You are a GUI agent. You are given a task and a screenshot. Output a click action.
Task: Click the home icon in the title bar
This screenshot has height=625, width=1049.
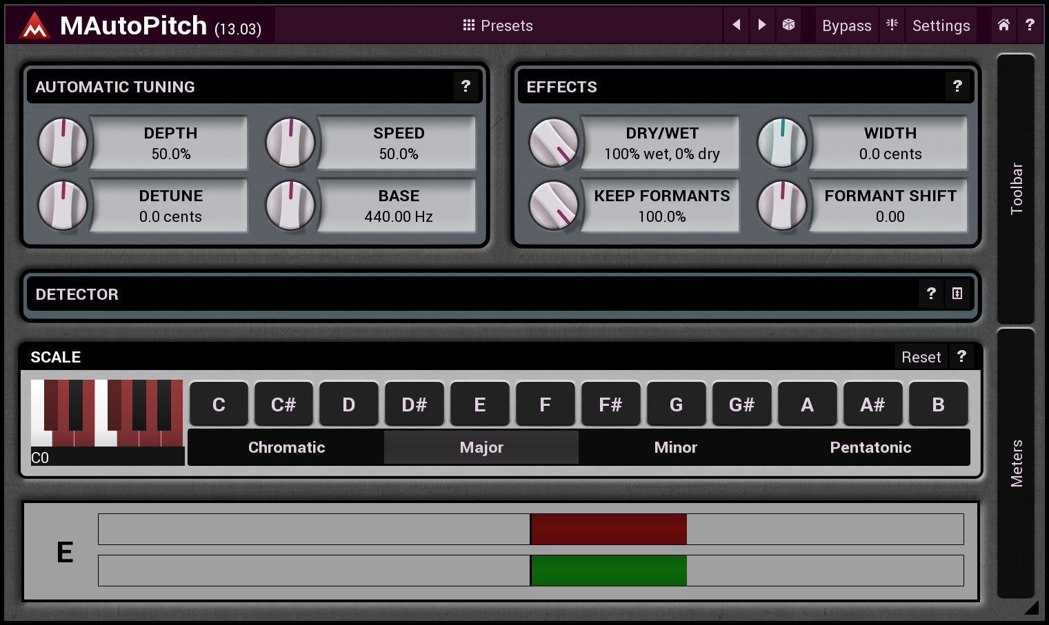(x=1003, y=25)
